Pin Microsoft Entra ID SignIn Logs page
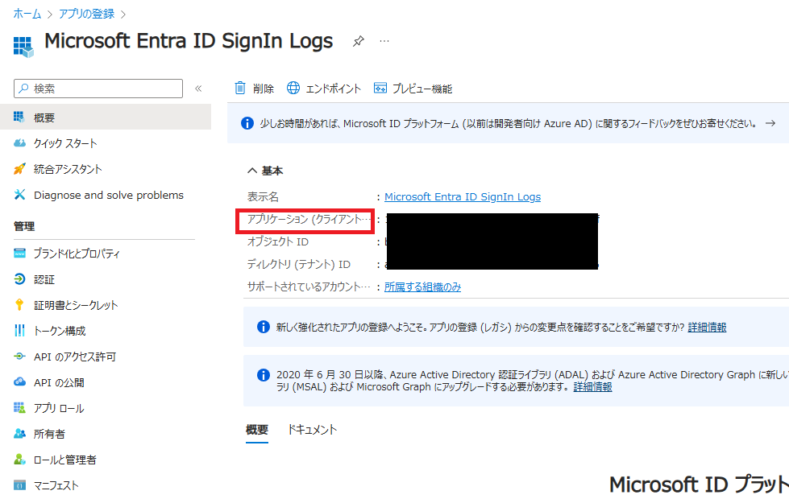Viewport: 789px width, 499px height. [358, 40]
